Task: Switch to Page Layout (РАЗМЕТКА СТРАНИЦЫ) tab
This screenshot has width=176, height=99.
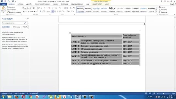Action: (x=42, y=4)
